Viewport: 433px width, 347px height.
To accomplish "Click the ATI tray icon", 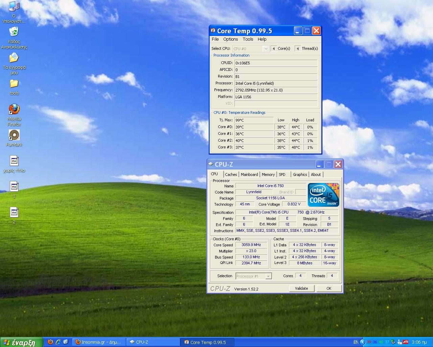I will [x=406, y=342].
